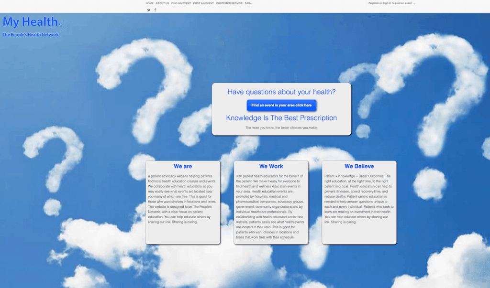Open the Facebook icon link
490x288 pixels.
pos(155,10)
